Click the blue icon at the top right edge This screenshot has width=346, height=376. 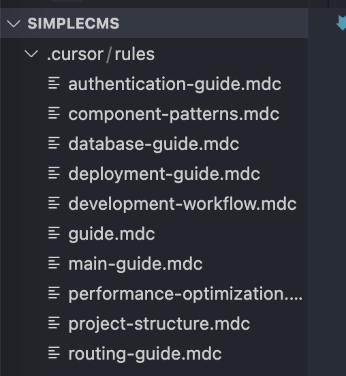coord(341,23)
